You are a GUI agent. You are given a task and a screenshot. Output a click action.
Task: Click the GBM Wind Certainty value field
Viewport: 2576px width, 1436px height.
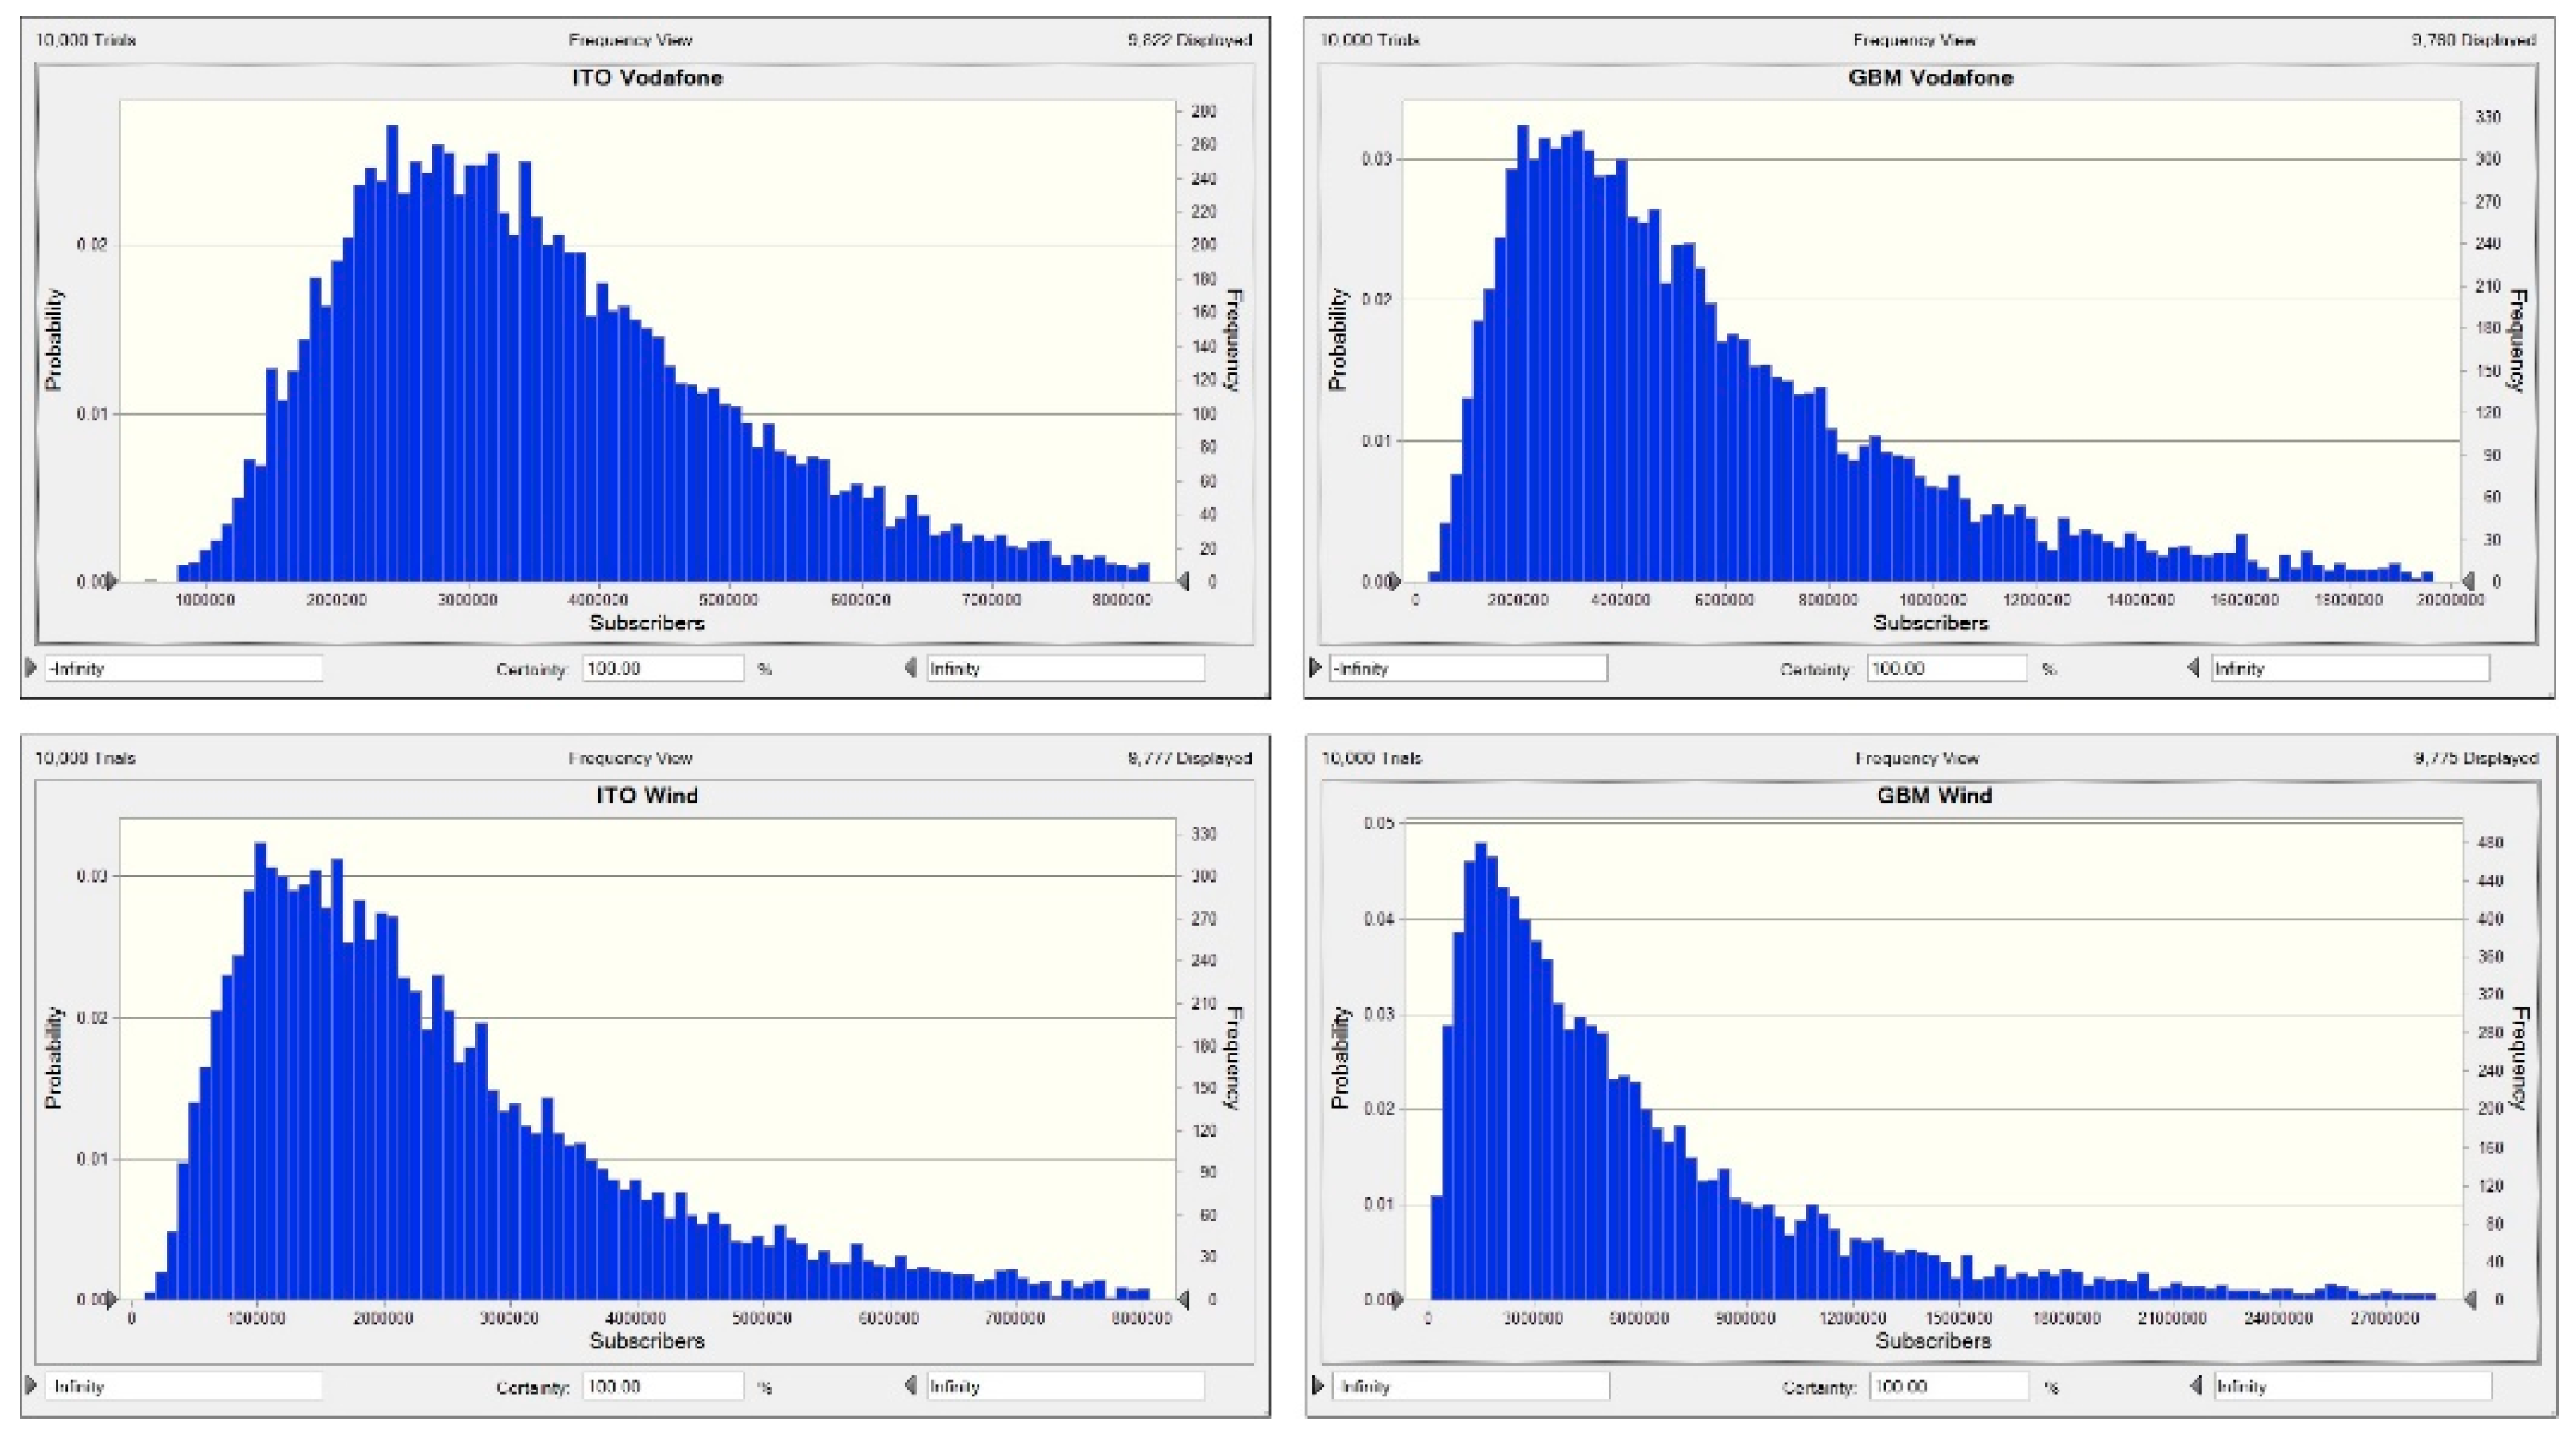[1948, 1387]
